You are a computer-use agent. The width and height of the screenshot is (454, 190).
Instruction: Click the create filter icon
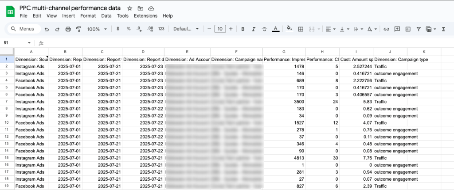click(419, 29)
